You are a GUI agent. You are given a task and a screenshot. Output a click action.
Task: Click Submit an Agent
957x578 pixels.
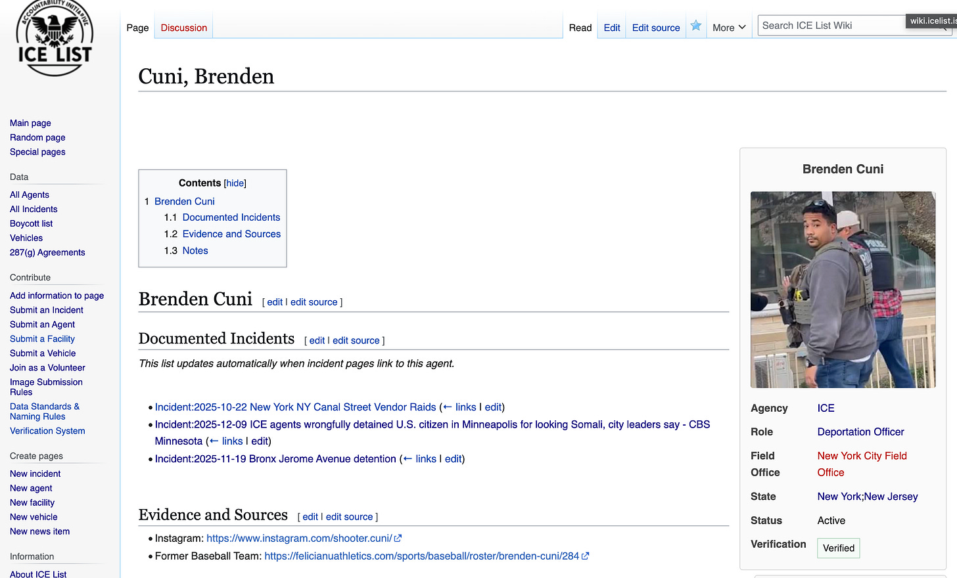pos(42,324)
